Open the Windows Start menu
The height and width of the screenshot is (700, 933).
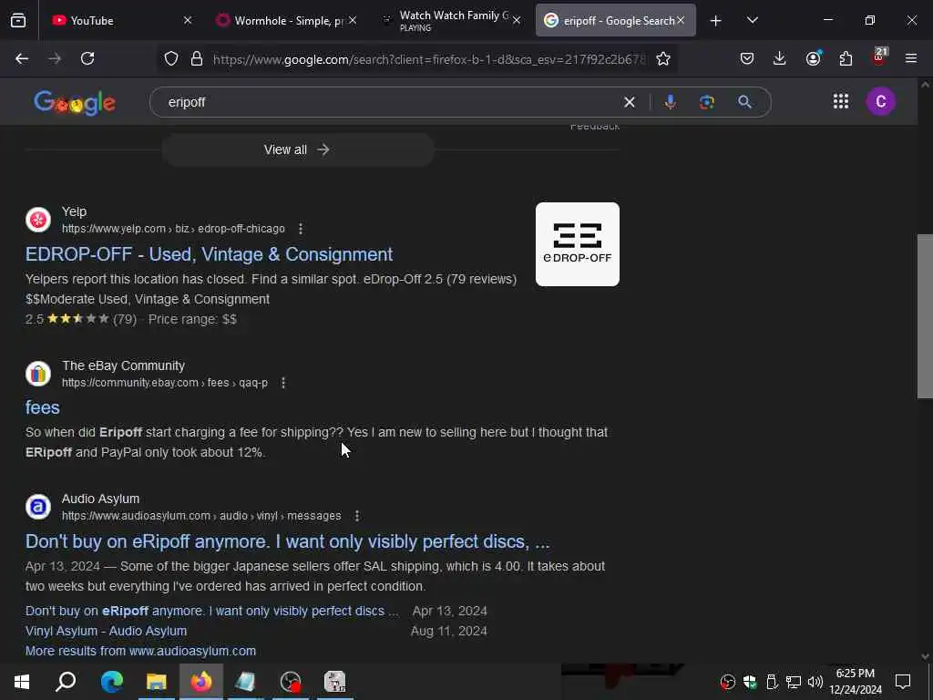(x=22, y=682)
